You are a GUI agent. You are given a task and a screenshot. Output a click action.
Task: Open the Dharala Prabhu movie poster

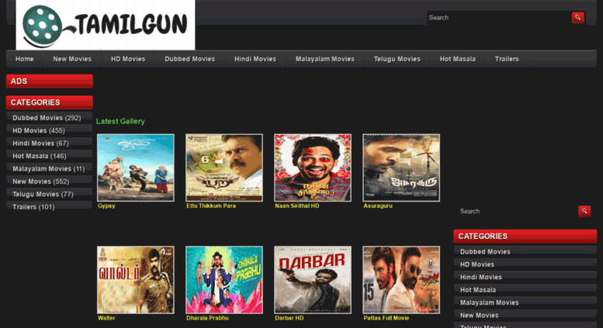(224, 280)
